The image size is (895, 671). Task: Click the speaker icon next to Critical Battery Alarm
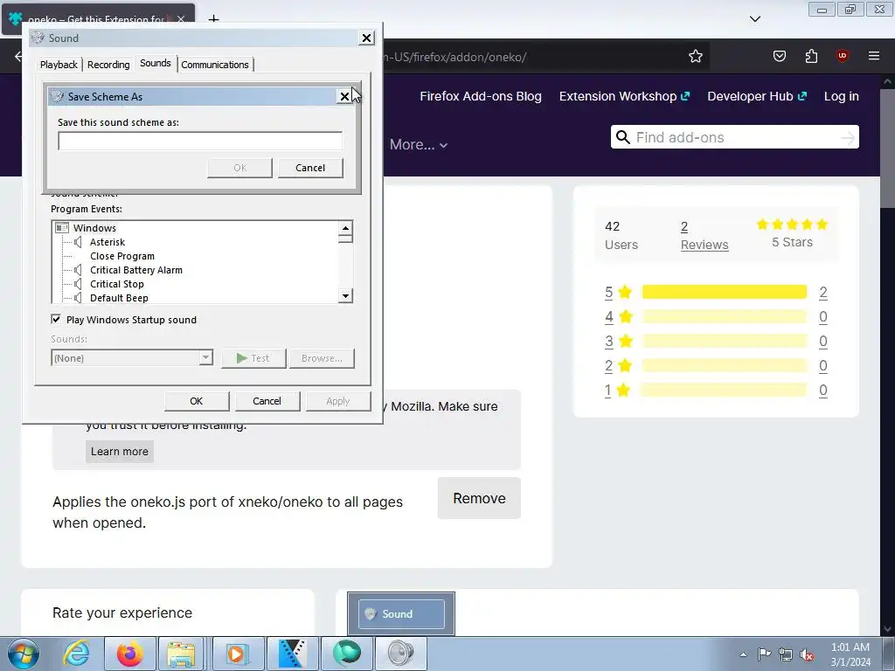[78, 270]
